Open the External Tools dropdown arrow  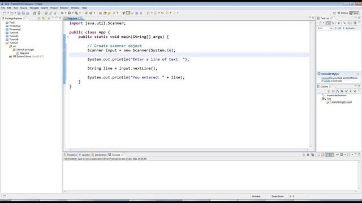pyautogui.click(x=80, y=13)
